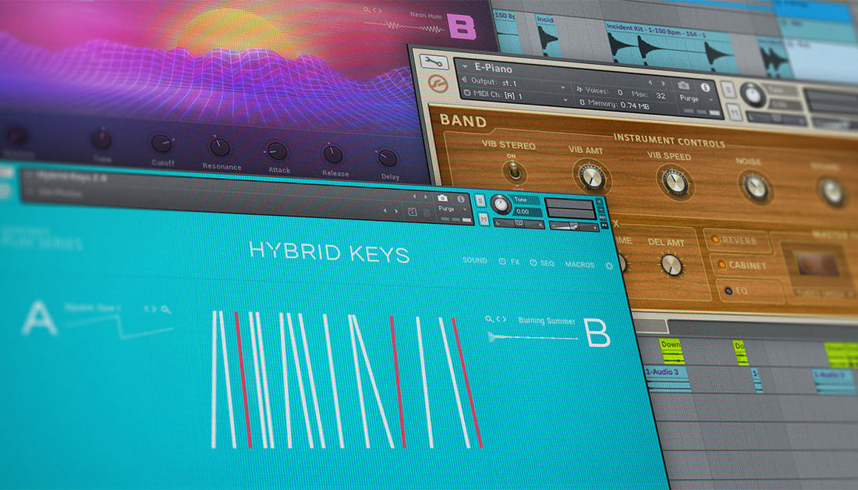The image size is (858, 490).
Task: Click the round orange logo beside E-Piano header
Action: click(x=438, y=84)
